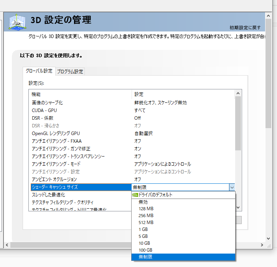The height and width of the screenshot is (267, 277).
Task: Pick 512 MB cache size option
Action: click(x=183, y=222)
